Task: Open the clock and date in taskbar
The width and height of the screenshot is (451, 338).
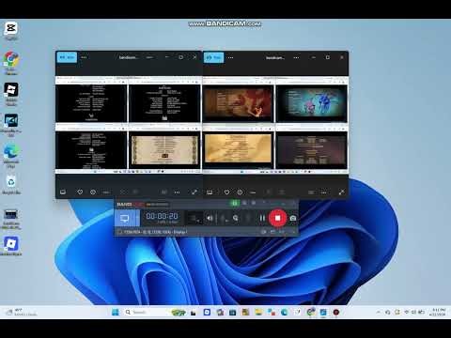Action: [x=437, y=312]
